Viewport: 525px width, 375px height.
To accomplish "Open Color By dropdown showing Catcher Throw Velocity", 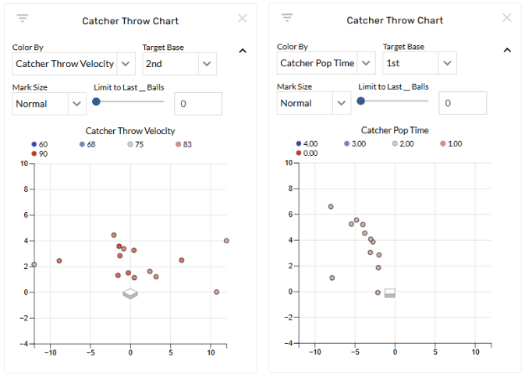I will pyautogui.click(x=73, y=64).
